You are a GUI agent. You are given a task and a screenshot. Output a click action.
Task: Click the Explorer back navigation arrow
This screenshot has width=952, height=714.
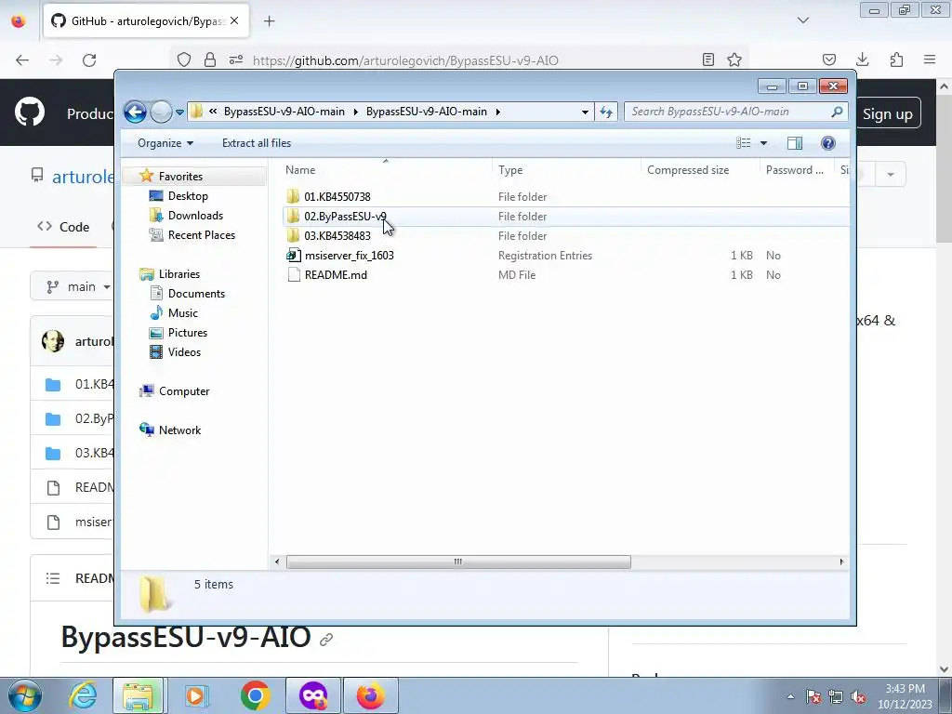(x=135, y=112)
